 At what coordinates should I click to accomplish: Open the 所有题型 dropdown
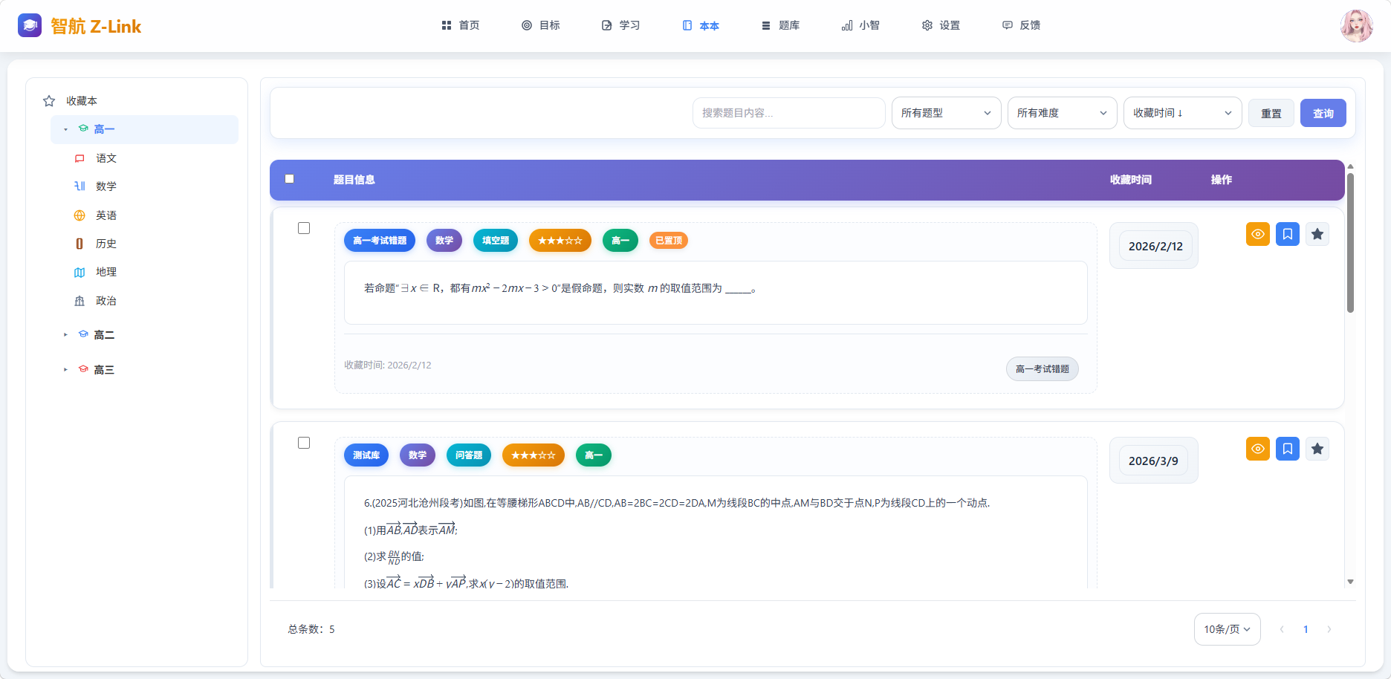(x=946, y=113)
